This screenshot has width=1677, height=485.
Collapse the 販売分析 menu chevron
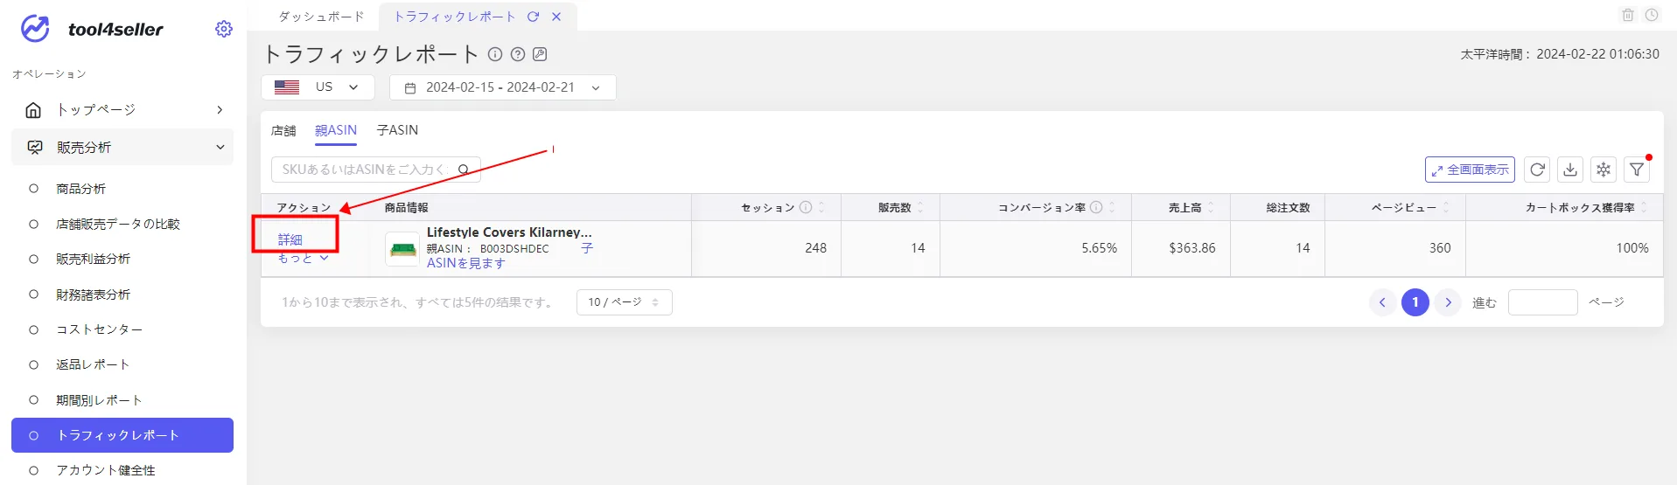(x=220, y=148)
